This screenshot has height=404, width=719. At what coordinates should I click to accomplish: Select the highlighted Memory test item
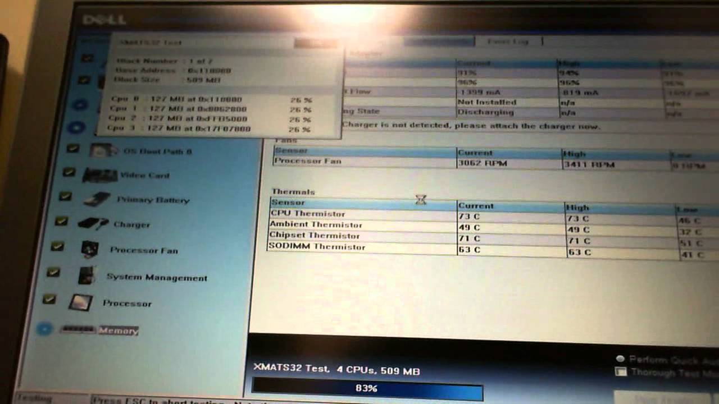tap(118, 330)
